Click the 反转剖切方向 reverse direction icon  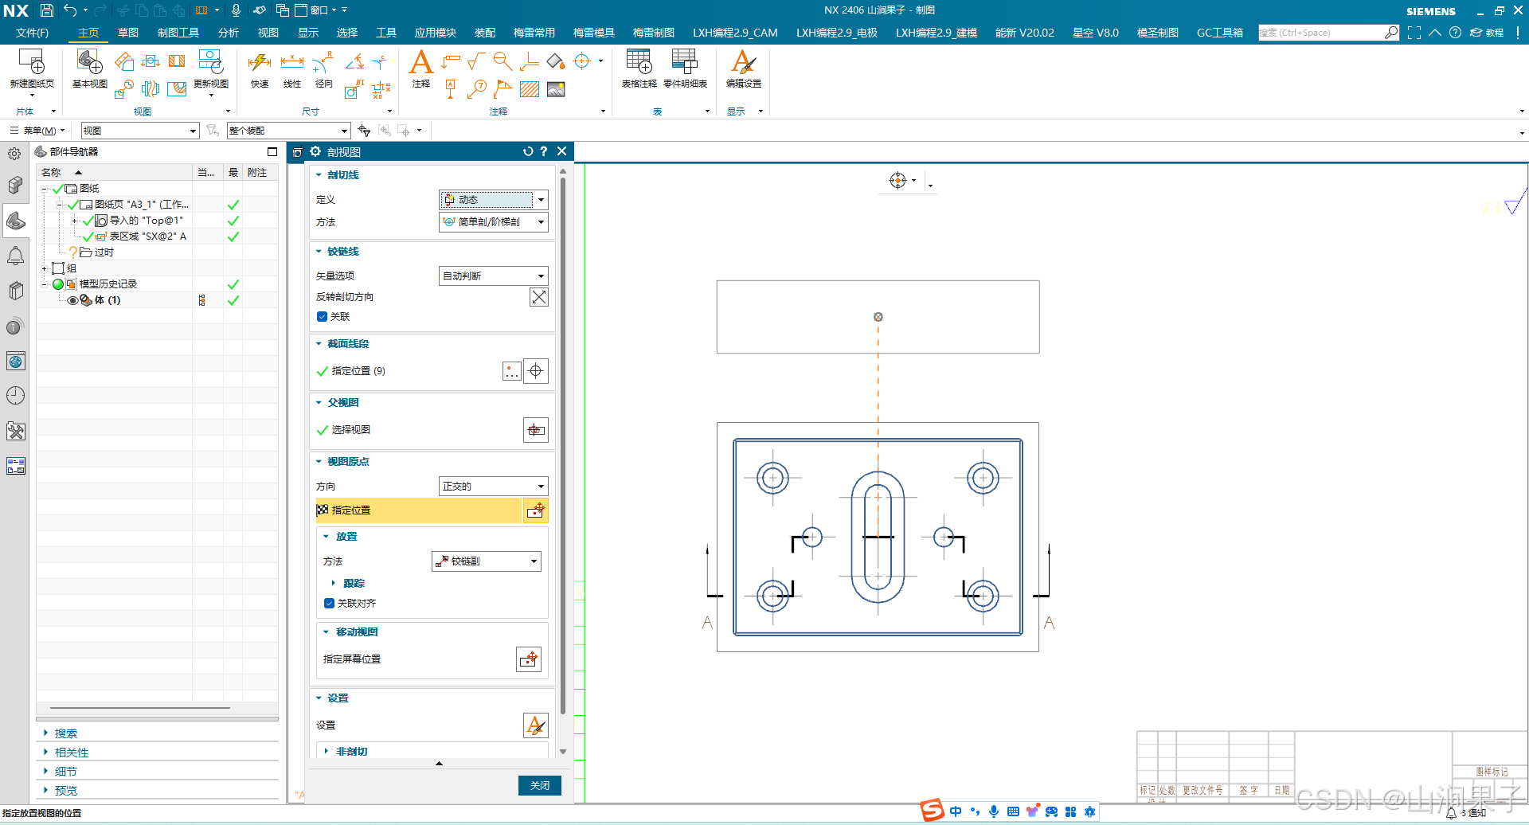(x=539, y=297)
